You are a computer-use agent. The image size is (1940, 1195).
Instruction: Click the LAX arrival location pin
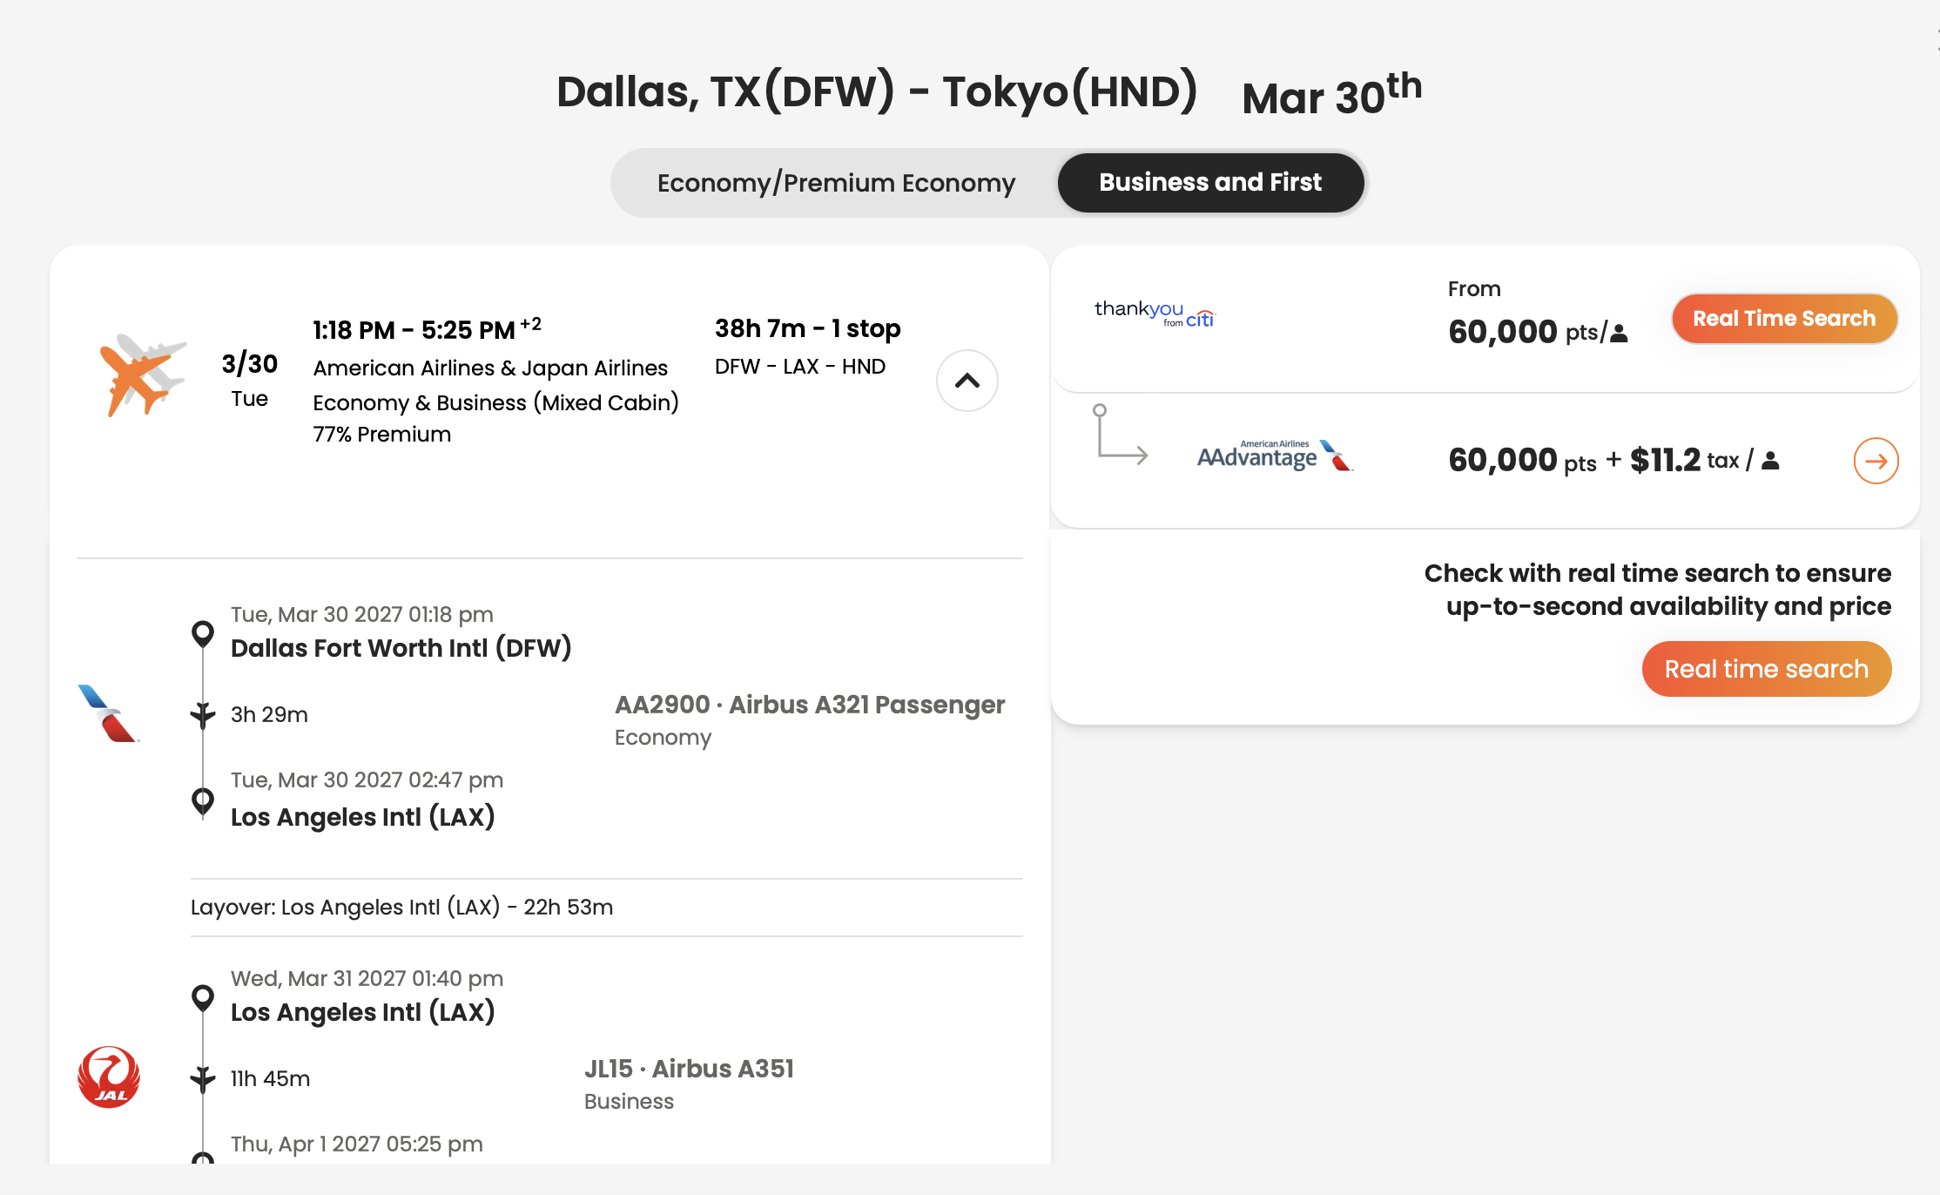(x=203, y=801)
